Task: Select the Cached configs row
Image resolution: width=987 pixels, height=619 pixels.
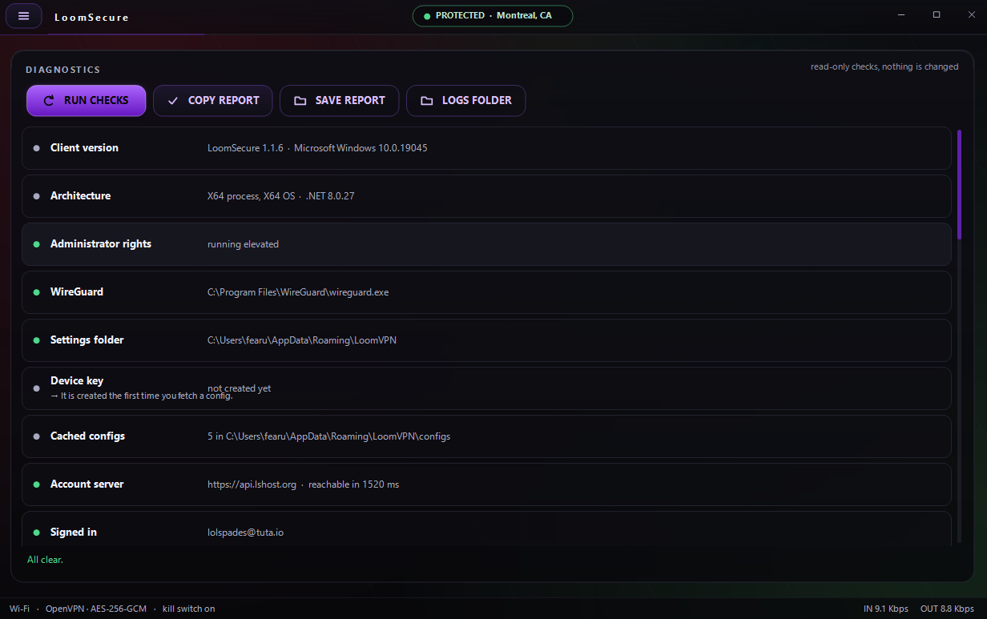Action: (x=486, y=436)
